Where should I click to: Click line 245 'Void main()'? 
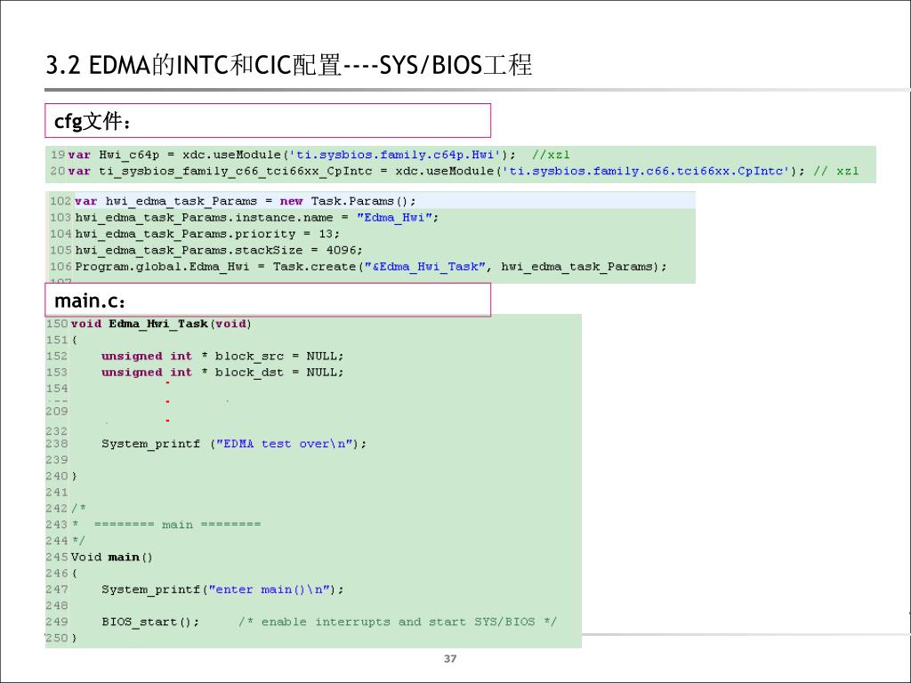(x=111, y=557)
